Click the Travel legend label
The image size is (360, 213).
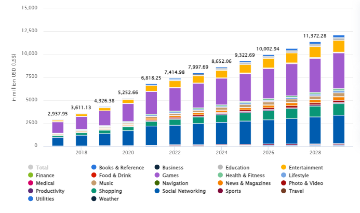click(x=296, y=191)
